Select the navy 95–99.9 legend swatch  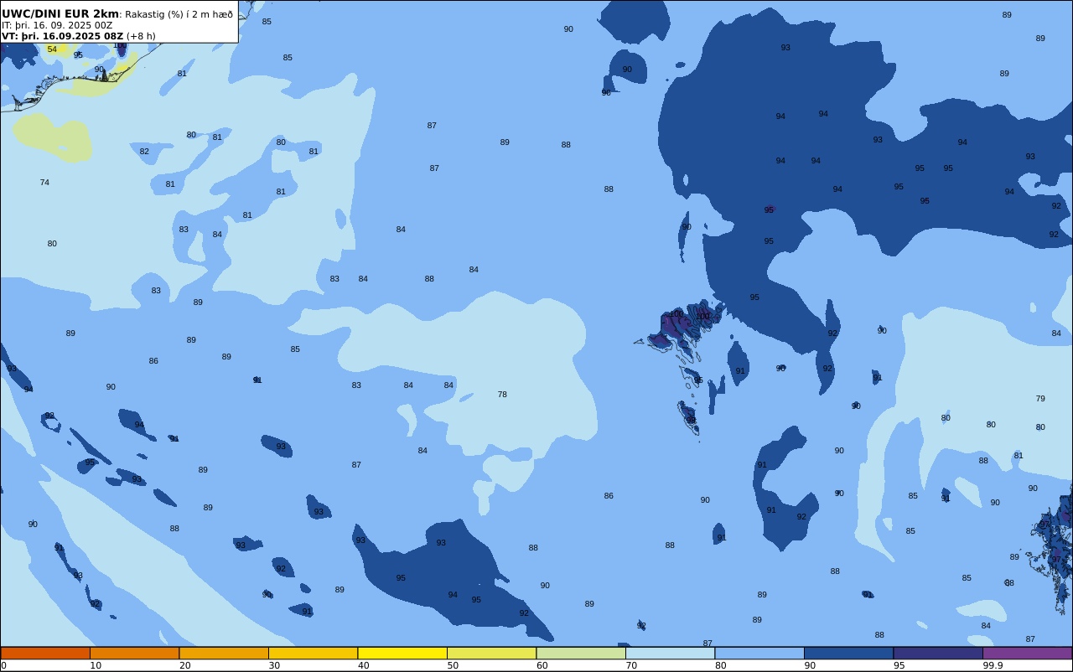pos(938,653)
